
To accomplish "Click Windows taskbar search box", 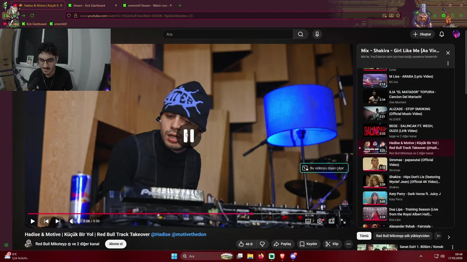I will [x=207, y=256].
